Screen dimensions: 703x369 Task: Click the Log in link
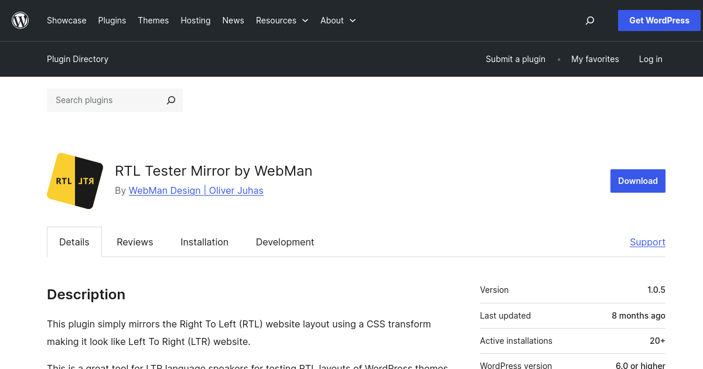[x=651, y=59]
